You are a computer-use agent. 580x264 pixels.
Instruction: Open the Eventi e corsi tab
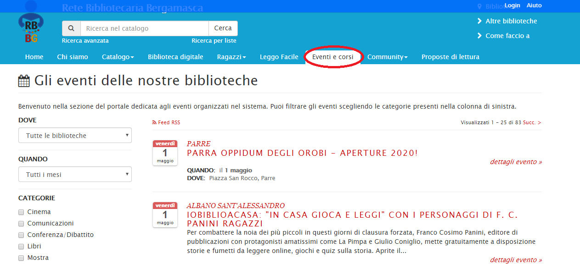coord(333,57)
